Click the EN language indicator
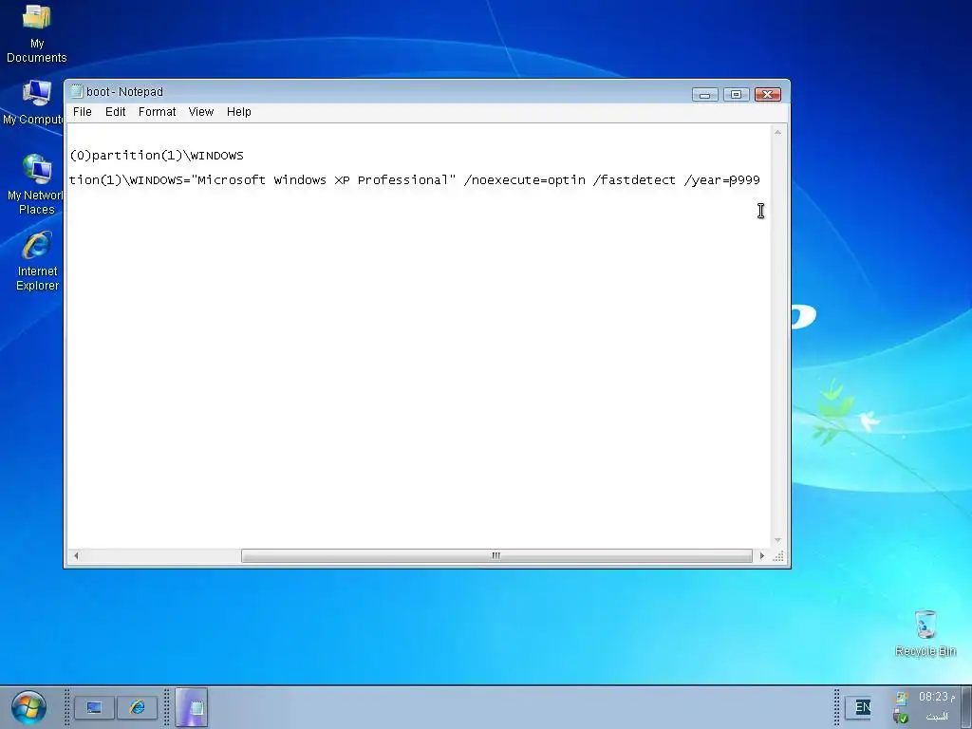972x729 pixels. click(x=862, y=707)
